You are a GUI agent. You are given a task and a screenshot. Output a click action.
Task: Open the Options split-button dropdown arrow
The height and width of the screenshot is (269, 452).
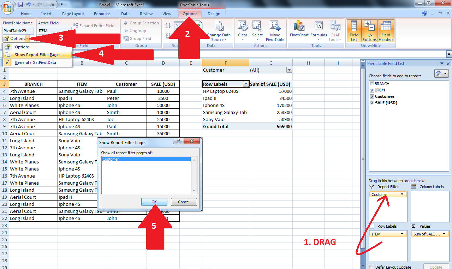coord(28,38)
